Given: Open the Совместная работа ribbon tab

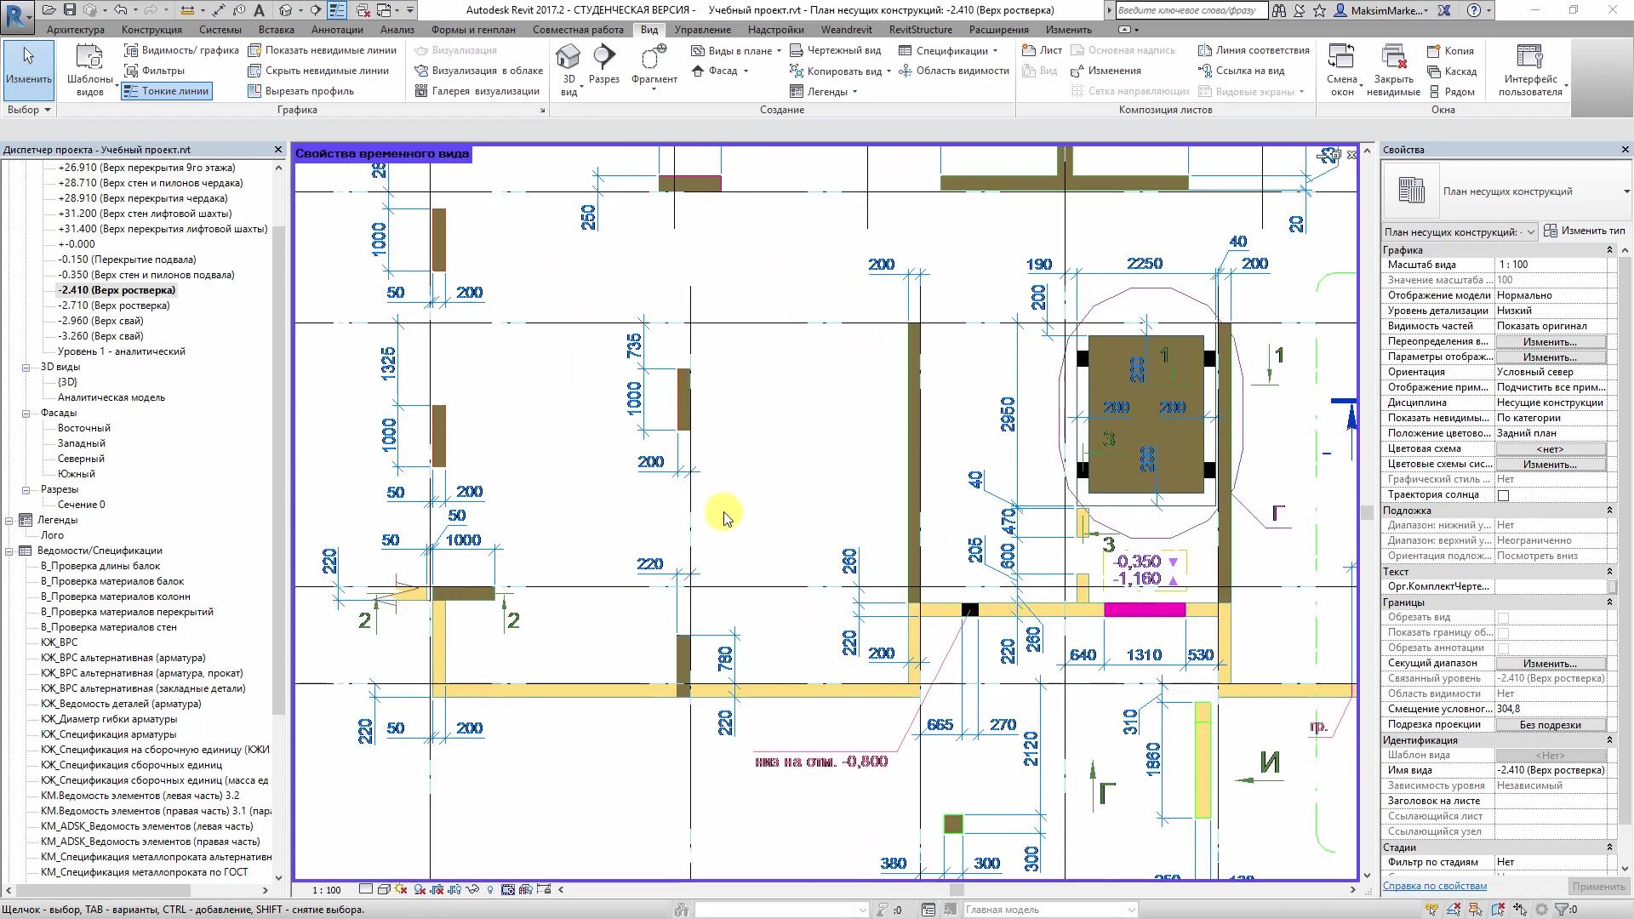Looking at the screenshot, I should pos(578,30).
